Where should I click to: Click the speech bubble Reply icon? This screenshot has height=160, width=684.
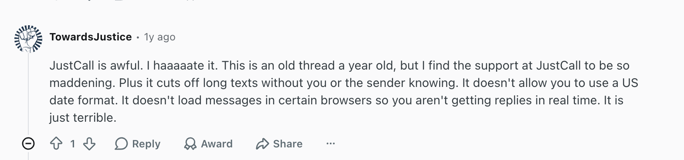[121, 143]
